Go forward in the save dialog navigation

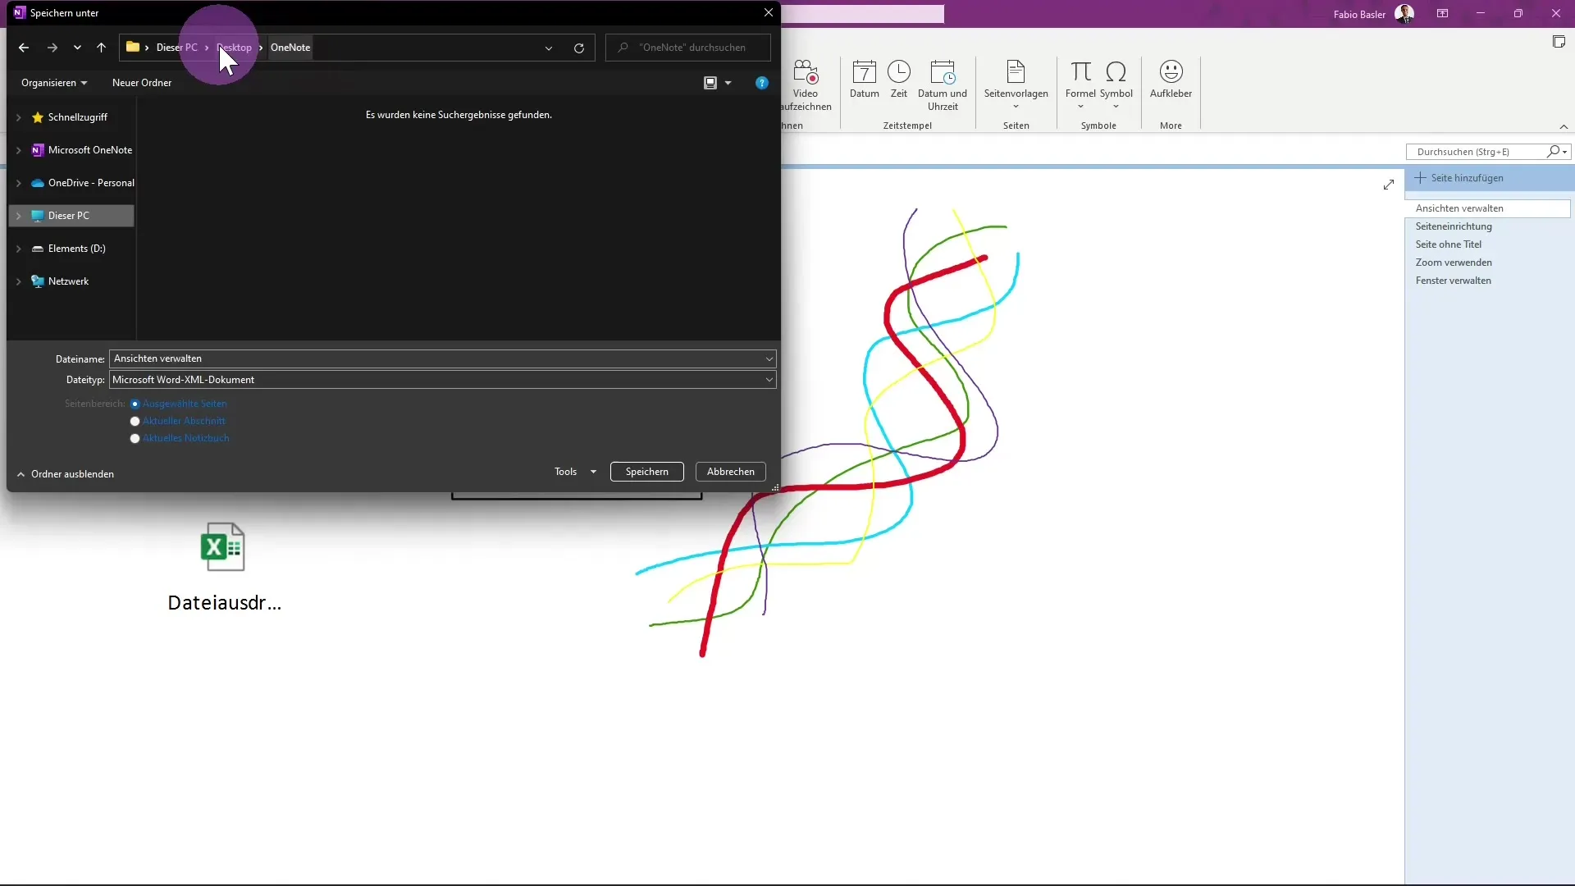coord(52,48)
